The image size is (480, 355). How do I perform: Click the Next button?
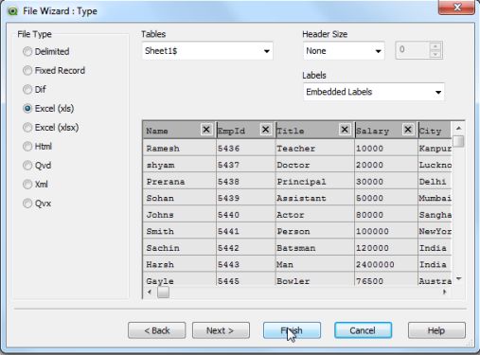click(x=221, y=330)
